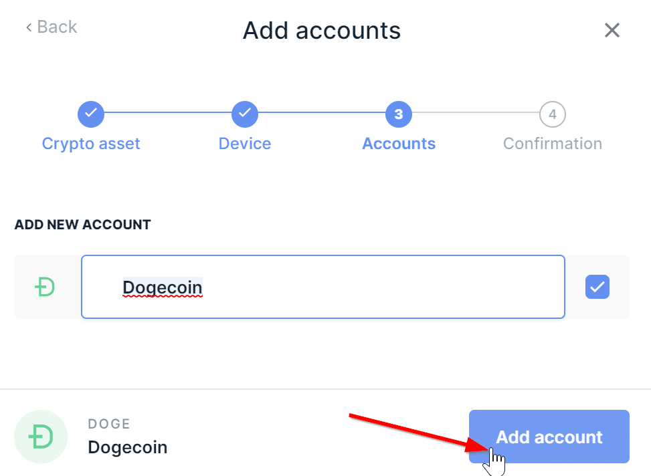
Task: Click the Accounts step label
Action: click(x=399, y=144)
